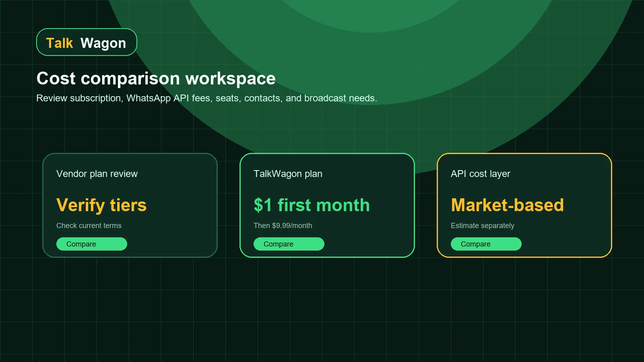Click the subtitle about WhatsApp API fees
The width and height of the screenshot is (644, 362).
[x=207, y=98]
